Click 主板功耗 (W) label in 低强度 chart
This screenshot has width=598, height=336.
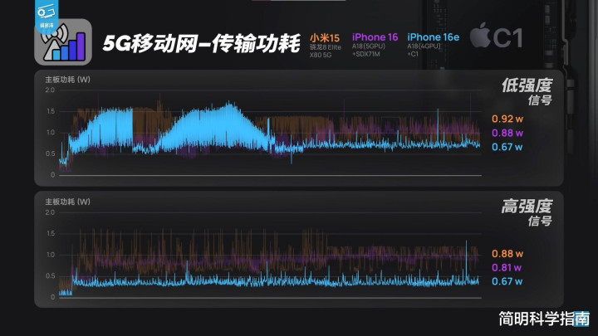[67, 80]
